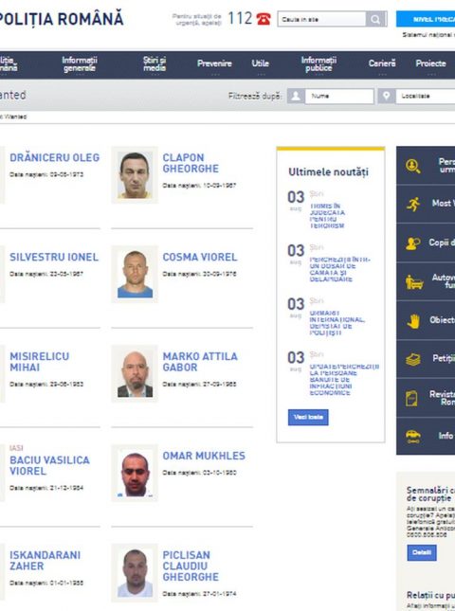Image resolution: width=455 pixels, height=611 pixels.
Task: Click the hand icon for Obiecte
Action: (x=413, y=321)
